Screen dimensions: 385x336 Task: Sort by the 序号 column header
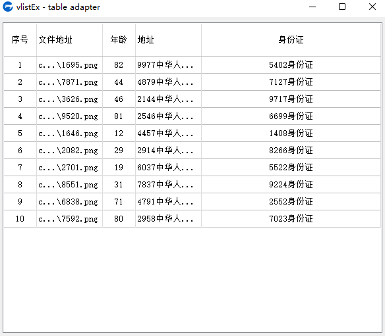[20, 39]
